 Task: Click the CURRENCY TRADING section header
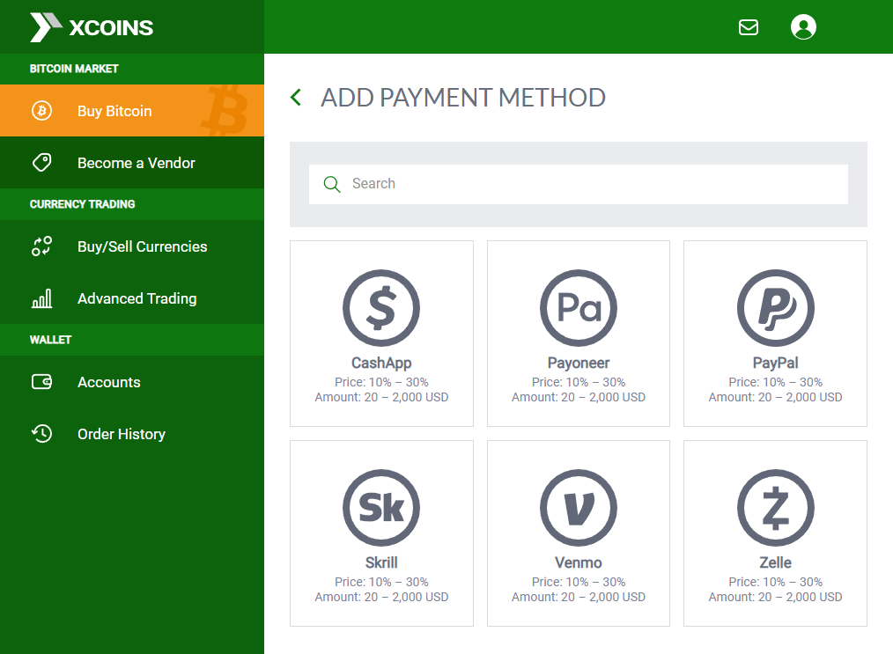pyautogui.click(x=83, y=204)
